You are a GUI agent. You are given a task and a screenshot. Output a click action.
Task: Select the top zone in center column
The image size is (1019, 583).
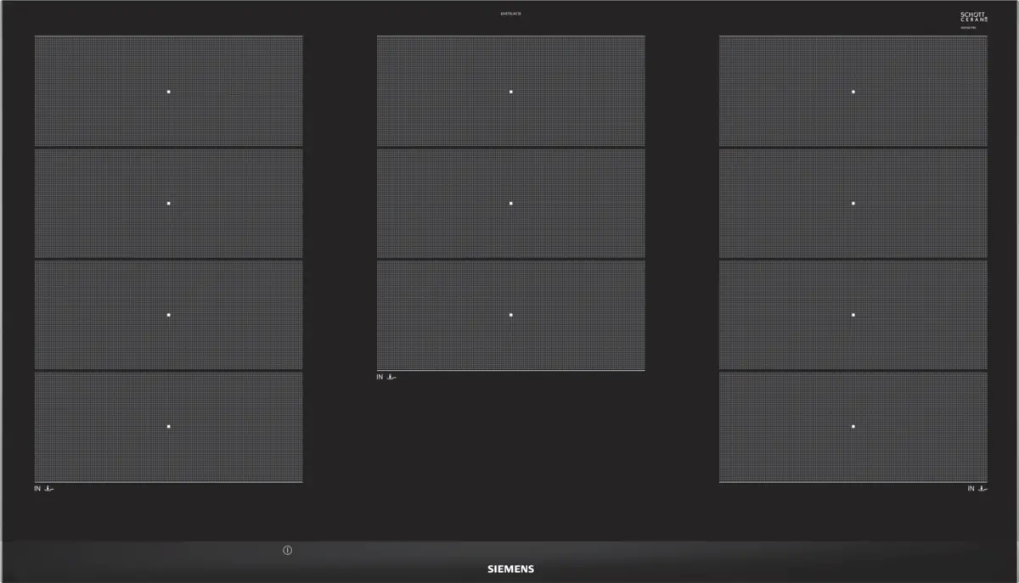(510, 92)
